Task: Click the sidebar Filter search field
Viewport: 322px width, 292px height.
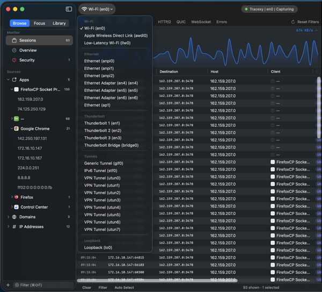Action: point(43,285)
